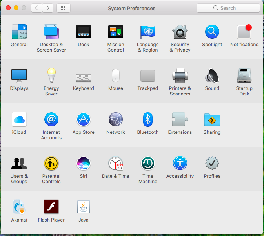264x236 pixels.
Task: Open the Notifications preference pane
Action: (244, 32)
